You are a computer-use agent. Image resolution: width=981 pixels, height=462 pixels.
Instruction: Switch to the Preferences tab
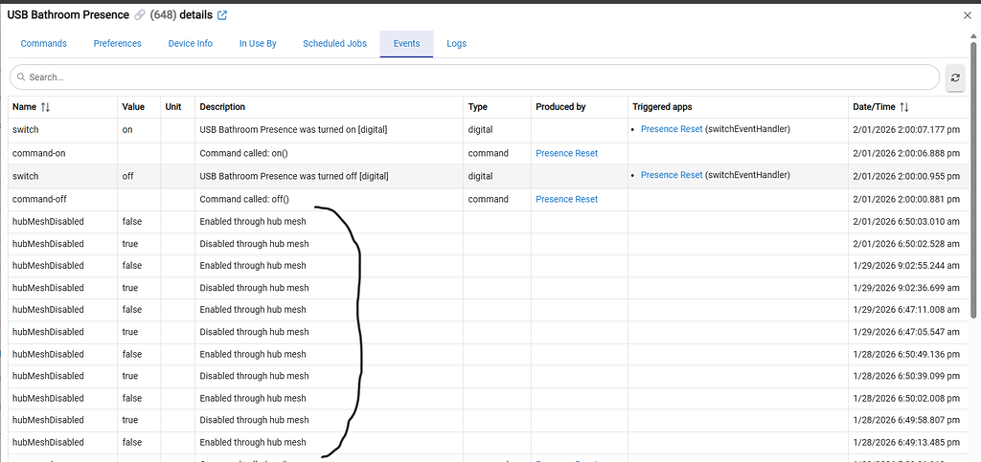point(118,44)
